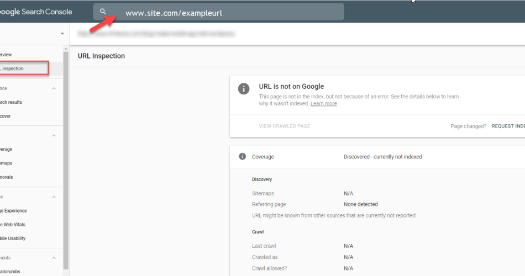Collapse the Enhancements sidebar section

coord(54,258)
